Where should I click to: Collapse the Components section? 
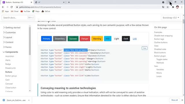tap(10, 52)
